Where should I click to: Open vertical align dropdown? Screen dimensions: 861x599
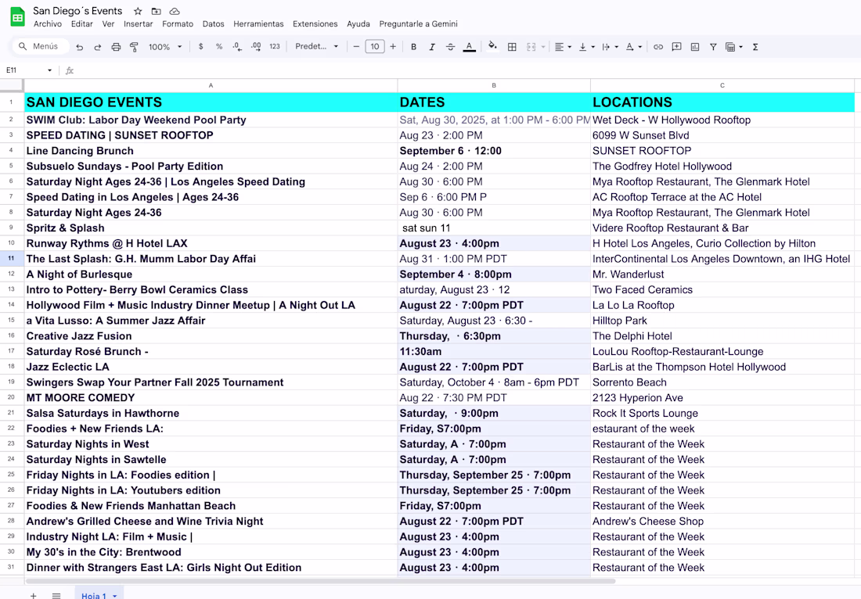click(x=586, y=47)
